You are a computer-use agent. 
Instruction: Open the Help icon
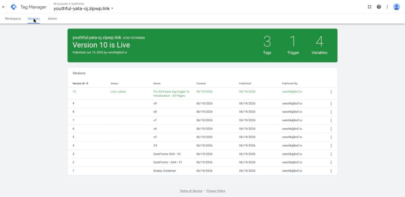pyautogui.click(x=379, y=7)
